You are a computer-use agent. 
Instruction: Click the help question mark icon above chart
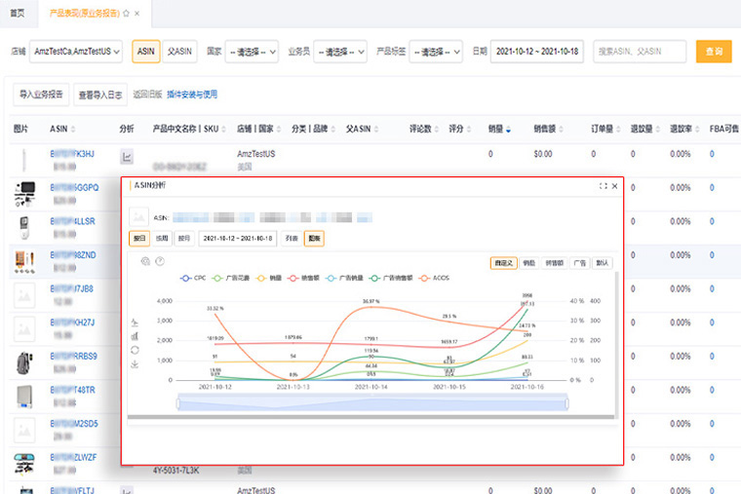click(x=160, y=261)
